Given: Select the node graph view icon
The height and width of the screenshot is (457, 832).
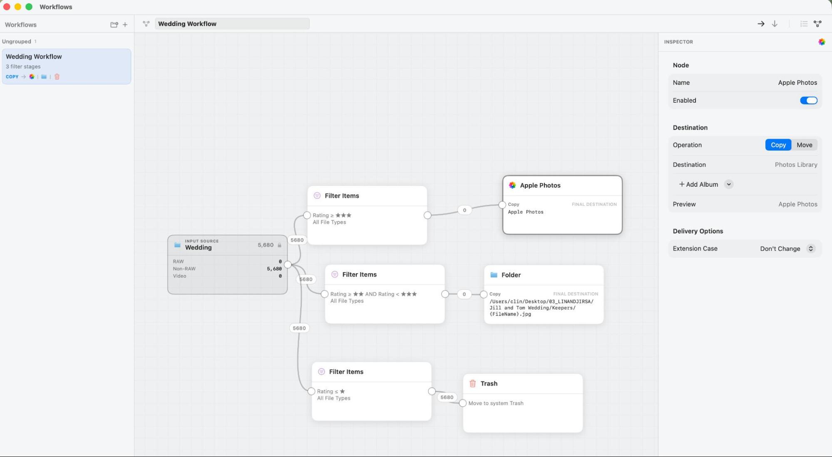Looking at the screenshot, I should click(817, 24).
